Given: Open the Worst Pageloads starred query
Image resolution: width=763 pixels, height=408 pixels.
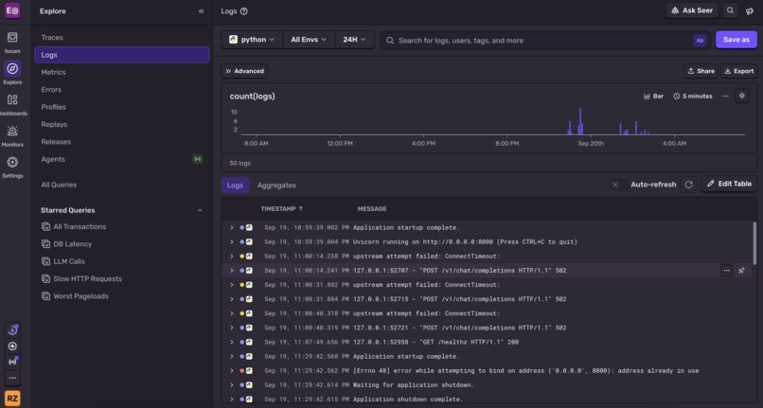Looking at the screenshot, I should tap(122, 296).
